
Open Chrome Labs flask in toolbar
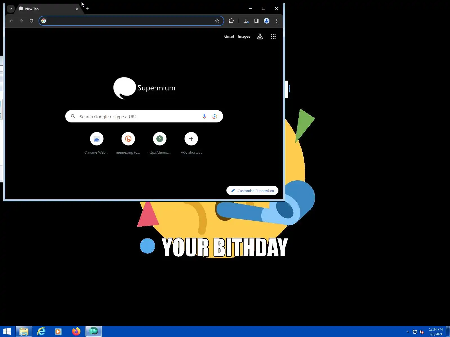tap(246, 21)
